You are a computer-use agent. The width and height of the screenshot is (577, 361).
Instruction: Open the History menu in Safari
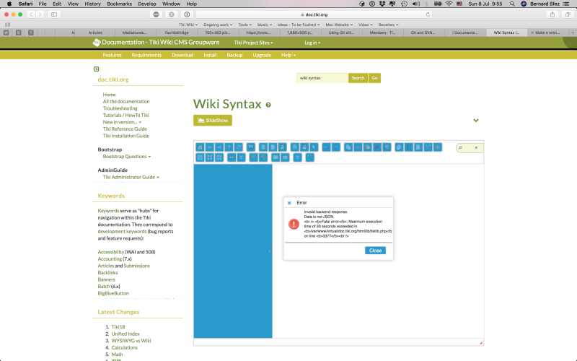[x=92, y=4]
